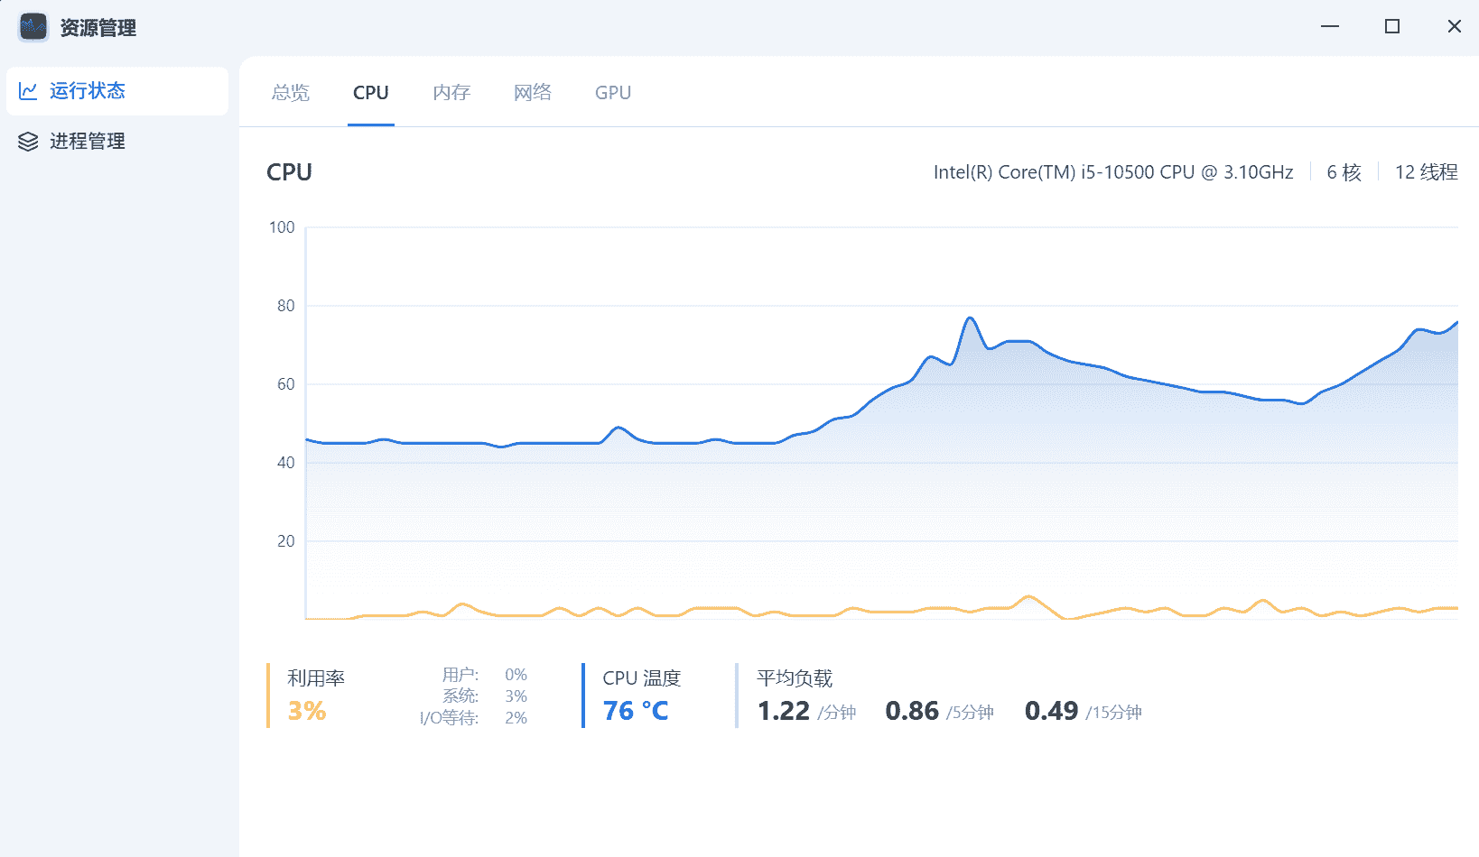Switch to the 网络 tab
The image size is (1479, 857).
click(532, 93)
